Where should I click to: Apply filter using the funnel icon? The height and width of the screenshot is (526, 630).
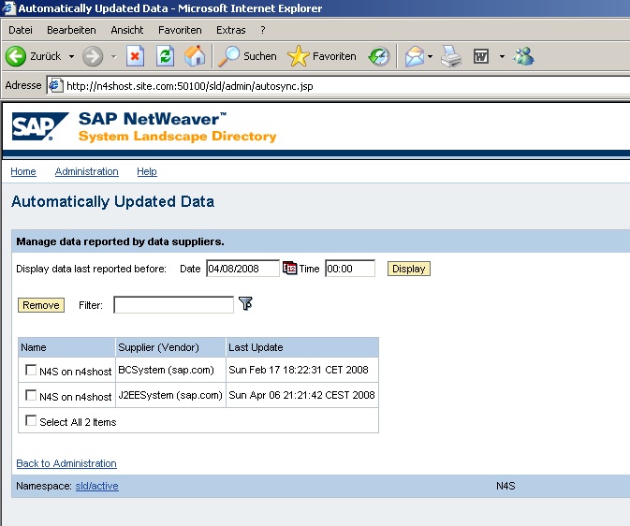(x=246, y=304)
